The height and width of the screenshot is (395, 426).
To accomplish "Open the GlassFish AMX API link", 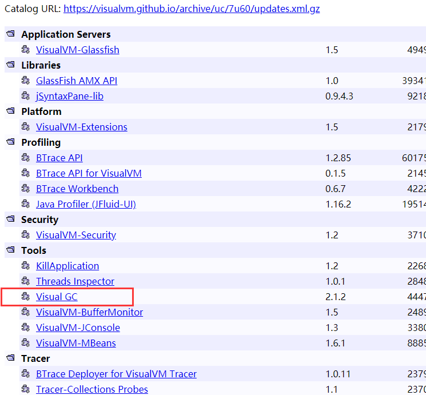I will point(77,81).
